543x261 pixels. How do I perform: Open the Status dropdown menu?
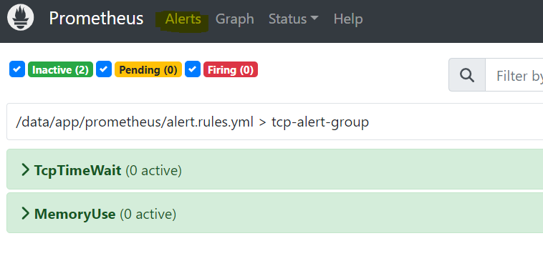pyautogui.click(x=293, y=19)
